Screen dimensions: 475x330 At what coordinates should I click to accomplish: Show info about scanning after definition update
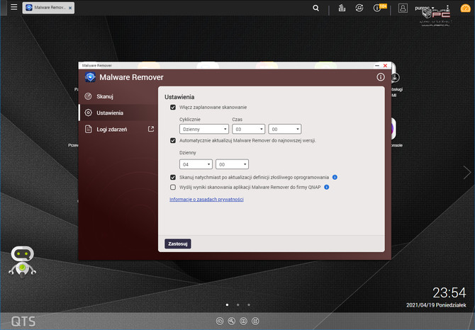pyautogui.click(x=335, y=177)
